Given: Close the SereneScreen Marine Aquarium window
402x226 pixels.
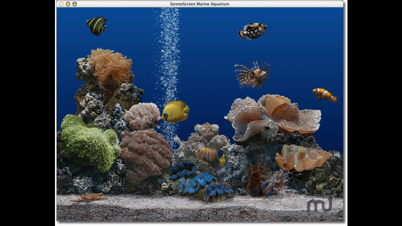Looking at the screenshot, I should coord(61,4).
